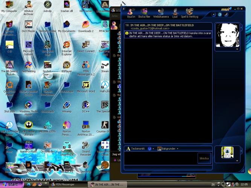Open the DivX Player shortcut
This screenshot has height=188, width=251.
pos(29,27)
